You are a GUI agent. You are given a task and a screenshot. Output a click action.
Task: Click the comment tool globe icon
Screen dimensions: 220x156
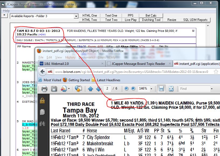[x=78, y=89]
